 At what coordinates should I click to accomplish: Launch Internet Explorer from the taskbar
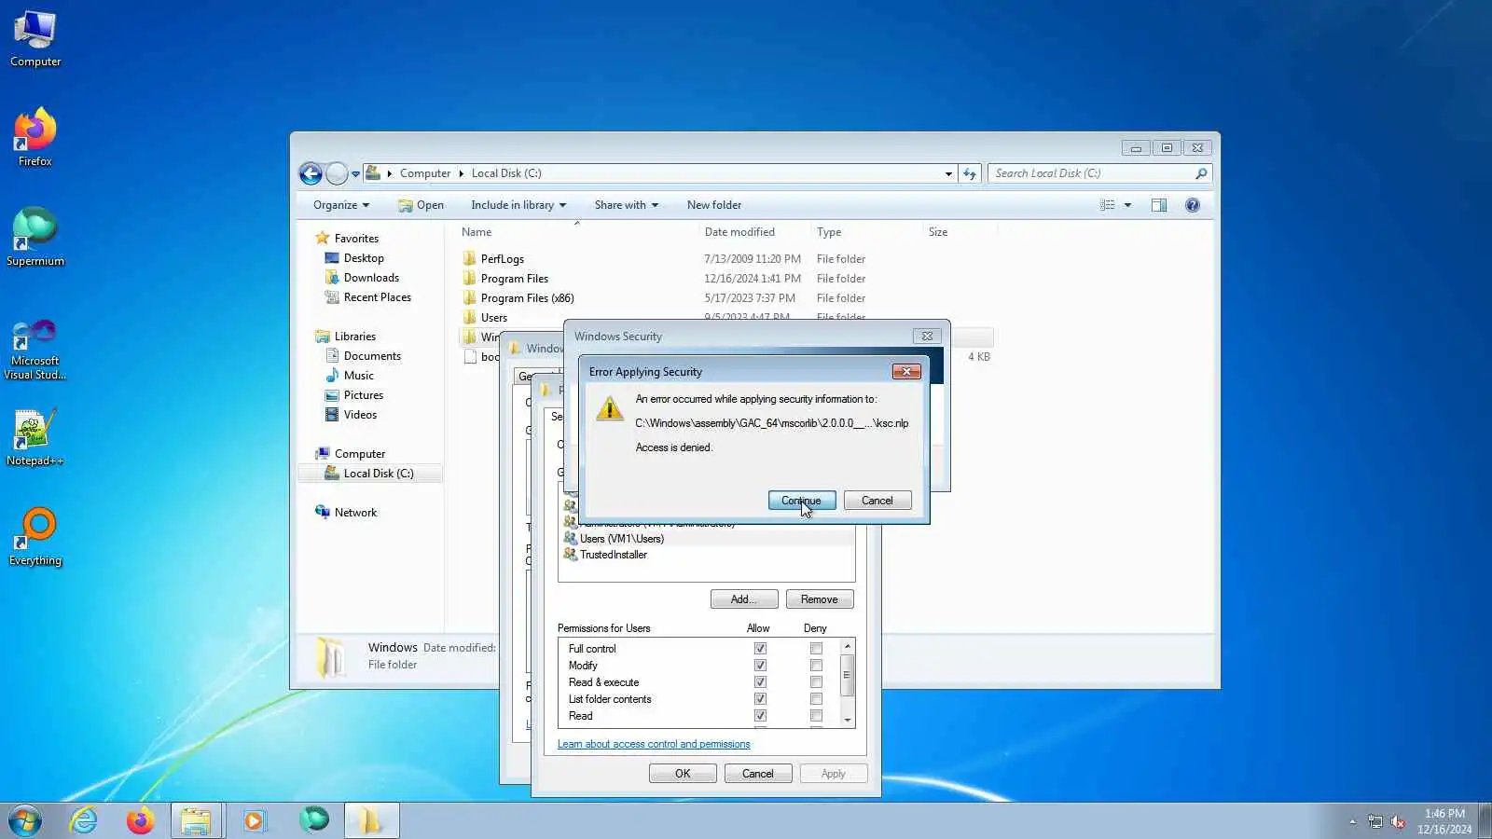point(84,821)
